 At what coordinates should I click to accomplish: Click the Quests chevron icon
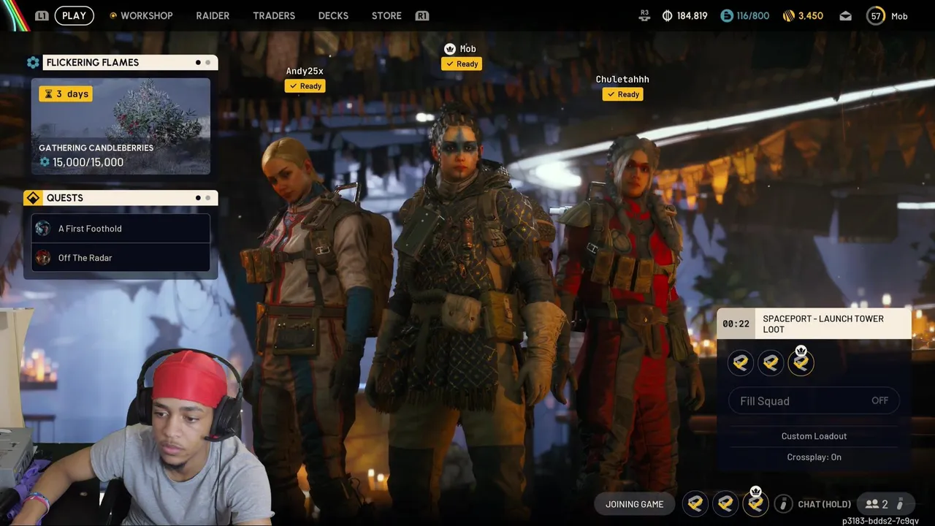[33, 198]
